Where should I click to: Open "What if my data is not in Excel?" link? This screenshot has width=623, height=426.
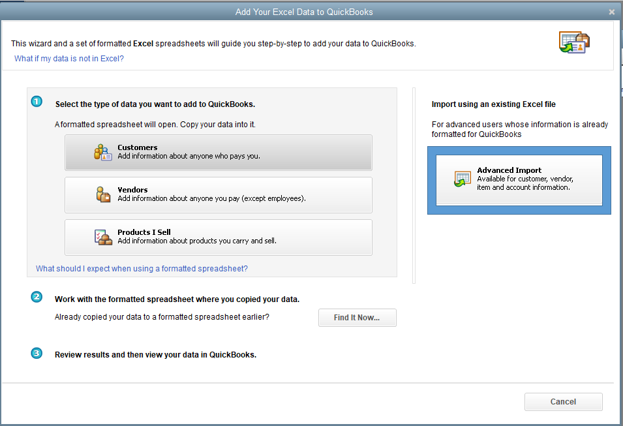(x=69, y=59)
